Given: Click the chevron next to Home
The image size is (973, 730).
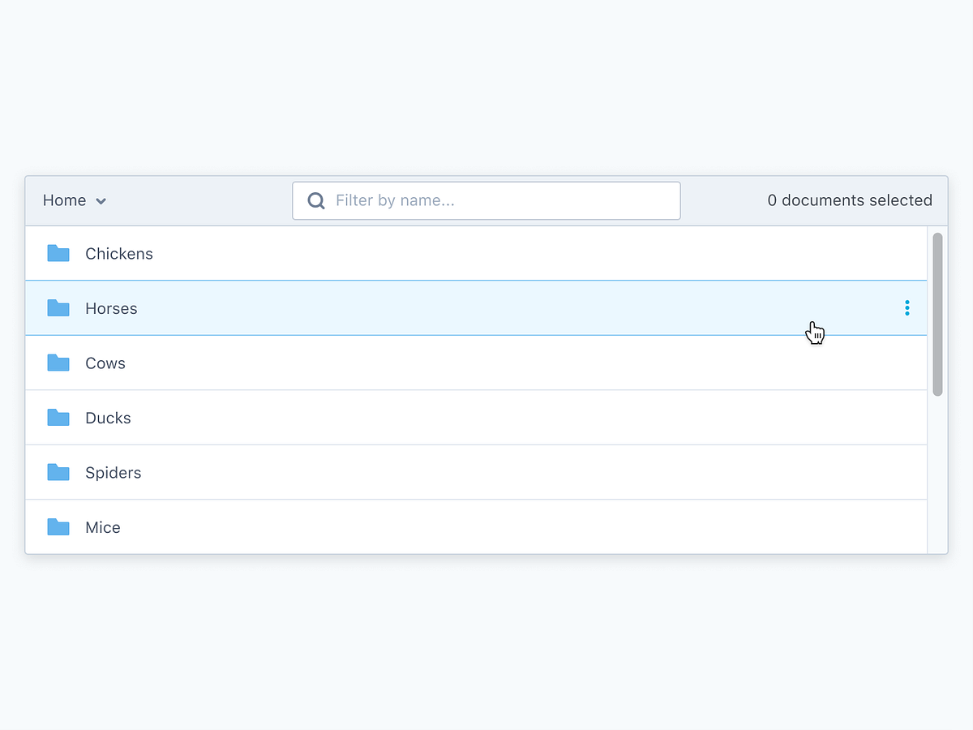Looking at the screenshot, I should (101, 200).
